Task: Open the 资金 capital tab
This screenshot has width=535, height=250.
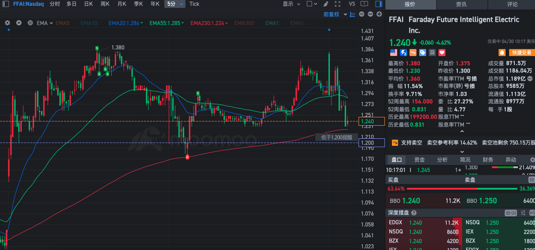Action: pyautogui.click(x=419, y=160)
